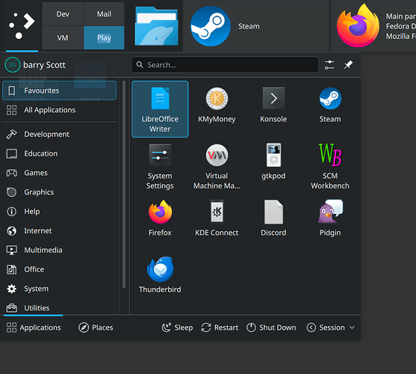Open launcher configuration sliders icon
The height and width of the screenshot is (374, 416).
click(x=329, y=65)
